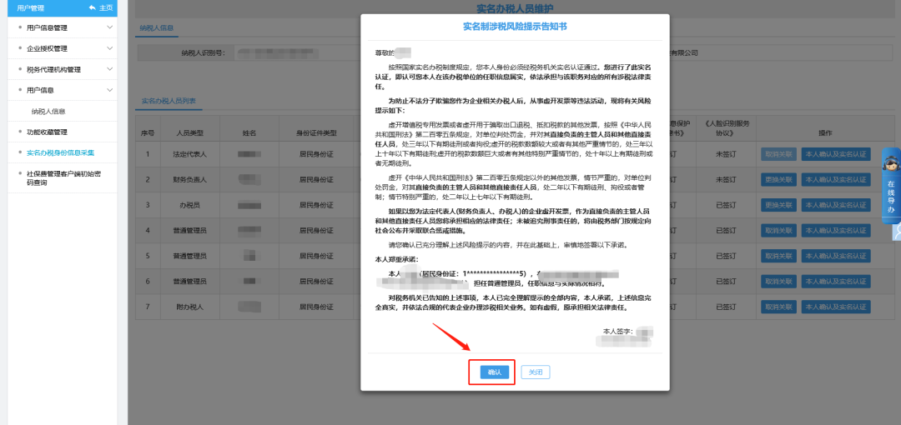Expand the 税务代理机构管理 menu chevron
This screenshot has height=425, width=901.
(x=110, y=69)
